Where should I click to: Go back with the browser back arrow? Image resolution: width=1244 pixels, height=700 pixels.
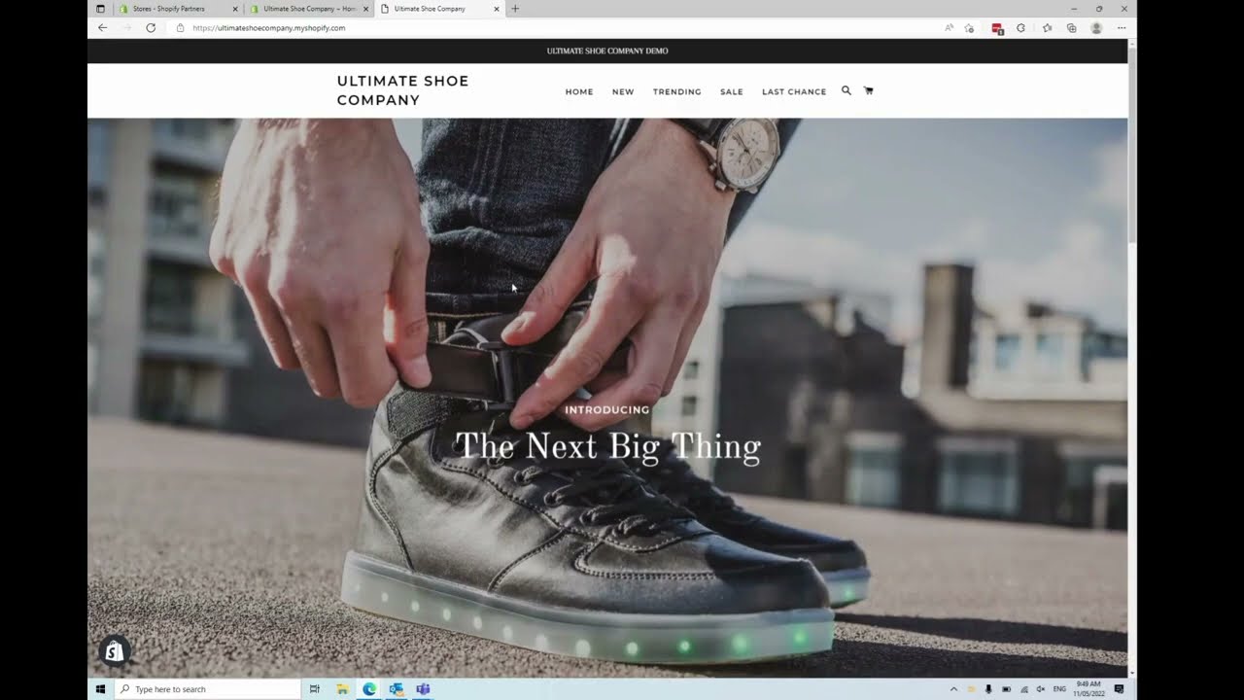click(102, 28)
